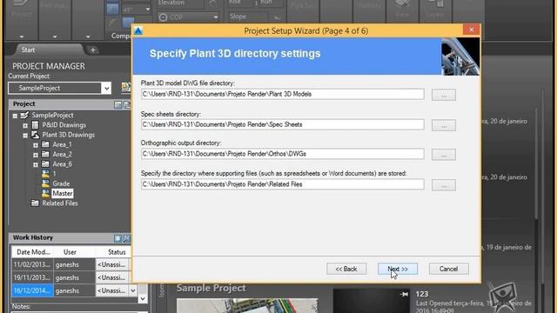Click the project manager icon beside Current Project

(x=125, y=88)
